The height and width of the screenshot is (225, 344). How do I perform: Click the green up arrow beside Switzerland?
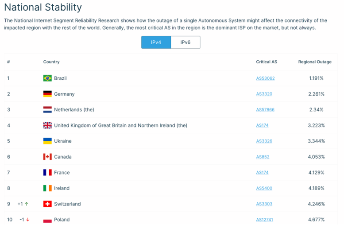27,204
